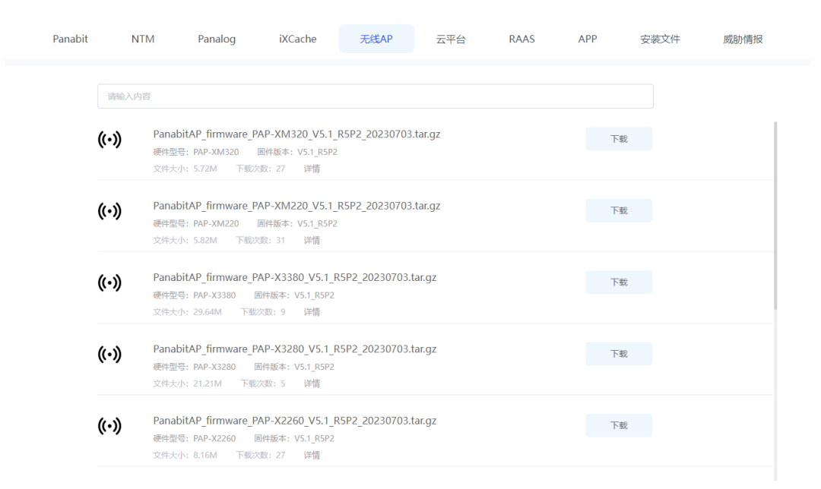Screen dimensions: 821x489
Task: Focus the 请输入内容 search field
Action: (x=376, y=96)
